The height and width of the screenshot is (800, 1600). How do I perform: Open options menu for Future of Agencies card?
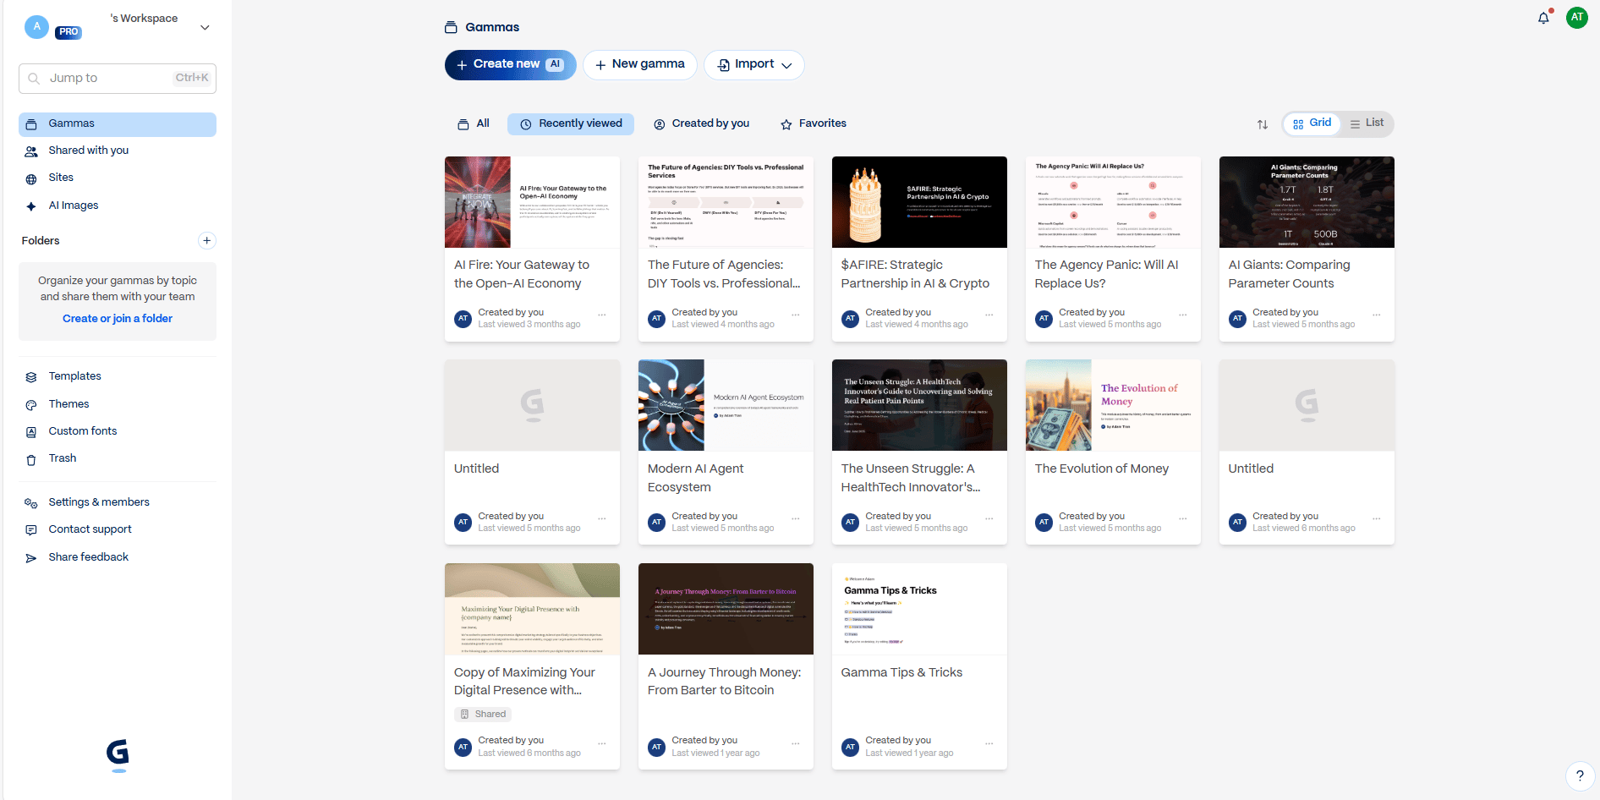click(x=796, y=315)
